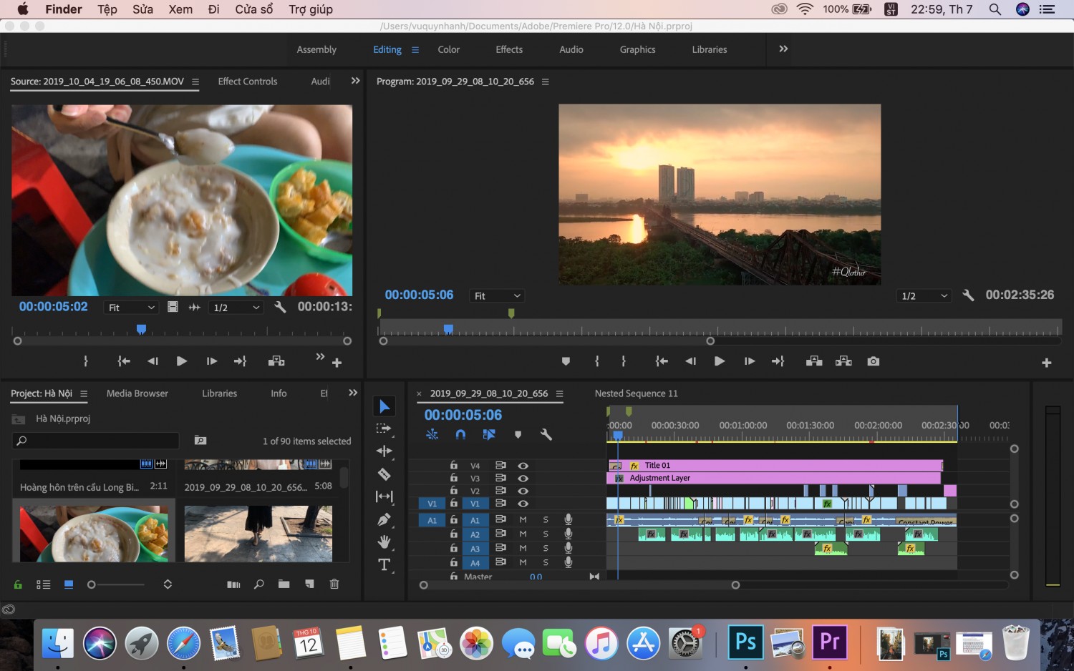
Task: Toggle snap in timeline
Action: pyautogui.click(x=460, y=434)
